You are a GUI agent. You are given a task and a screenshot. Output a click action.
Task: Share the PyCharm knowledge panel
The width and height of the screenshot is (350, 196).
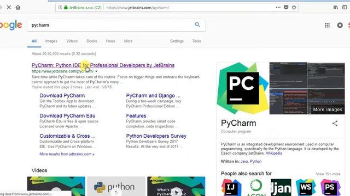point(335,124)
